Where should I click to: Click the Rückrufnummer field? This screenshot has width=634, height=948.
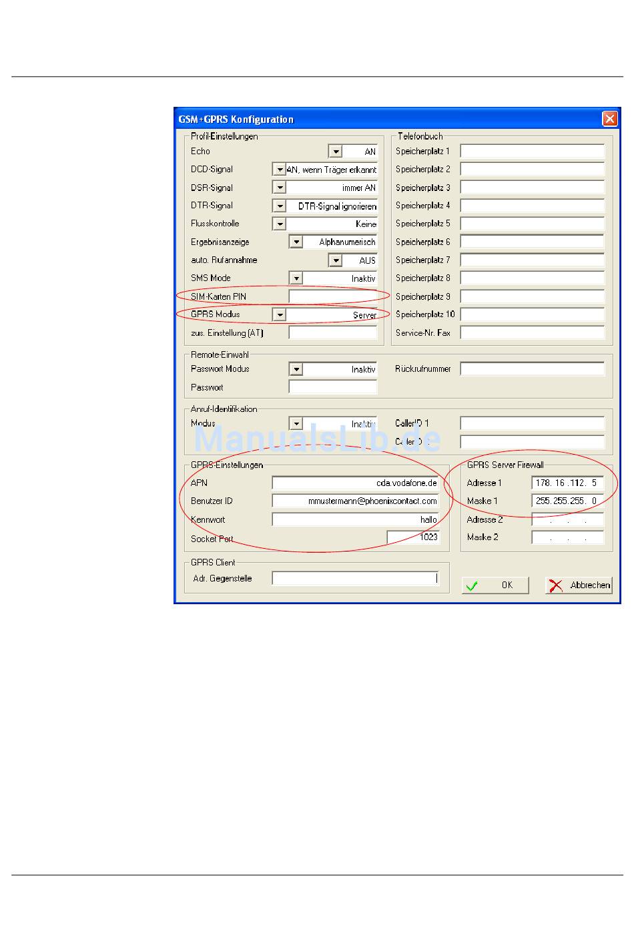tap(532, 369)
